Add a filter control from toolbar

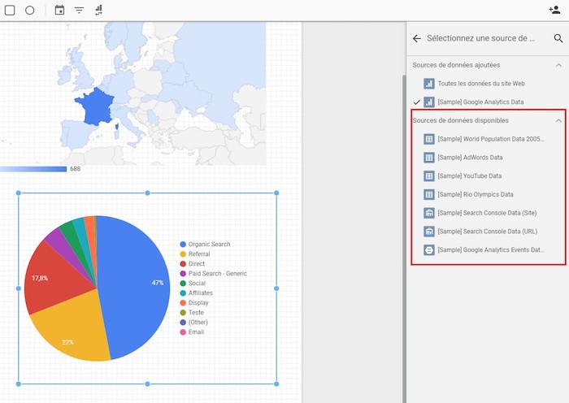[79, 11]
